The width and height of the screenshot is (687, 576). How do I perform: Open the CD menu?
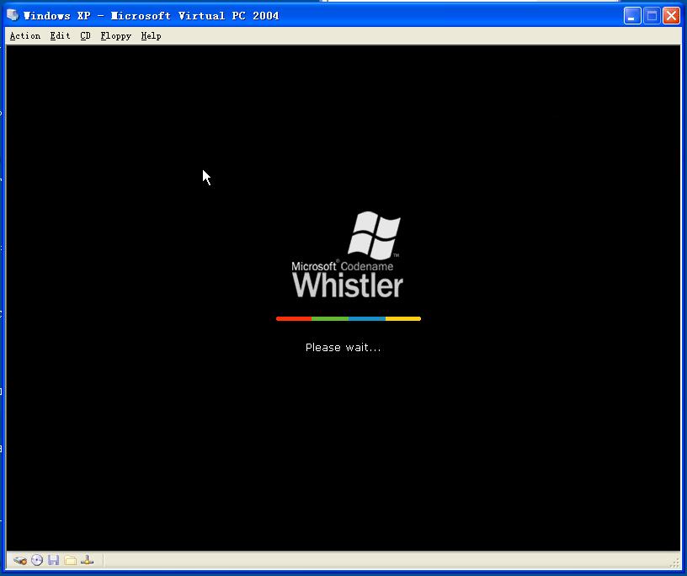coord(85,36)
